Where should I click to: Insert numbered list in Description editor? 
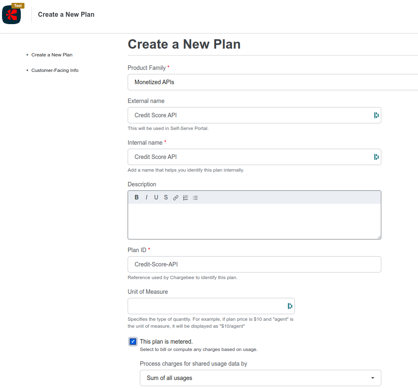[186, 198]
